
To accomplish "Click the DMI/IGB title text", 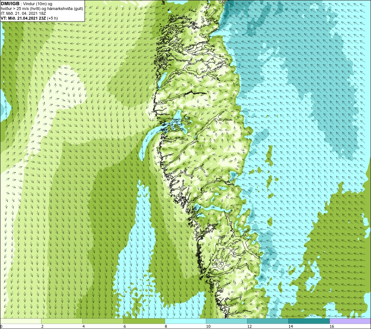I will 10,4.
